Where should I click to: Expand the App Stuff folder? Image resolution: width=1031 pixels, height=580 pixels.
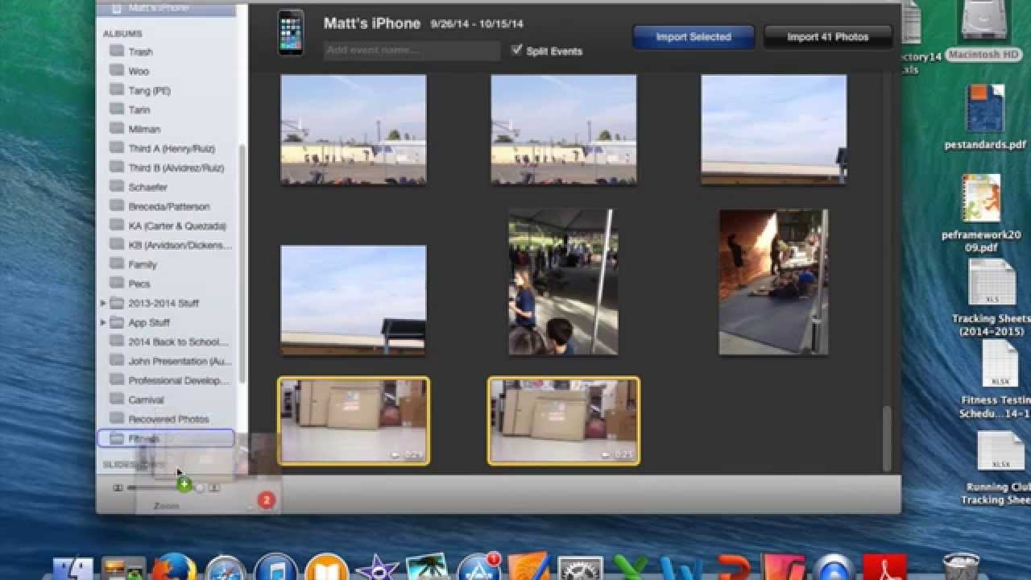point(102,322)
